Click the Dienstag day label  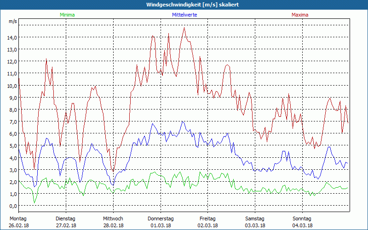pos(65,219)
